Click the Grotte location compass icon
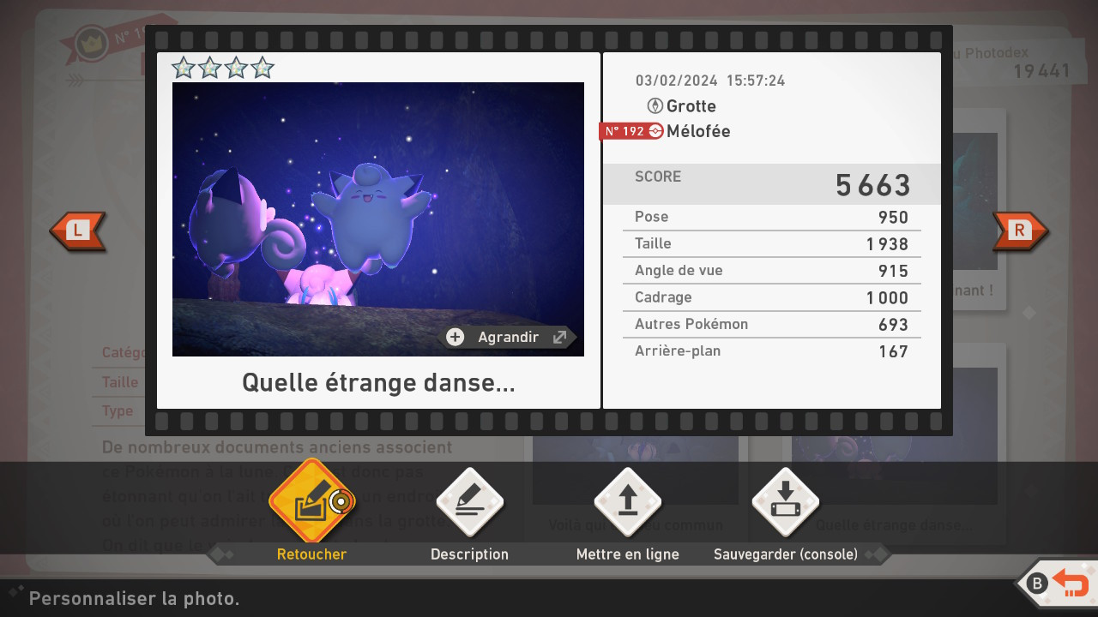Viewport: 1098px width, 617px height. tap(655, 106)
